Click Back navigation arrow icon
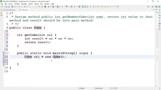This screenshot has height=90, width=161. tap(108, 7)
